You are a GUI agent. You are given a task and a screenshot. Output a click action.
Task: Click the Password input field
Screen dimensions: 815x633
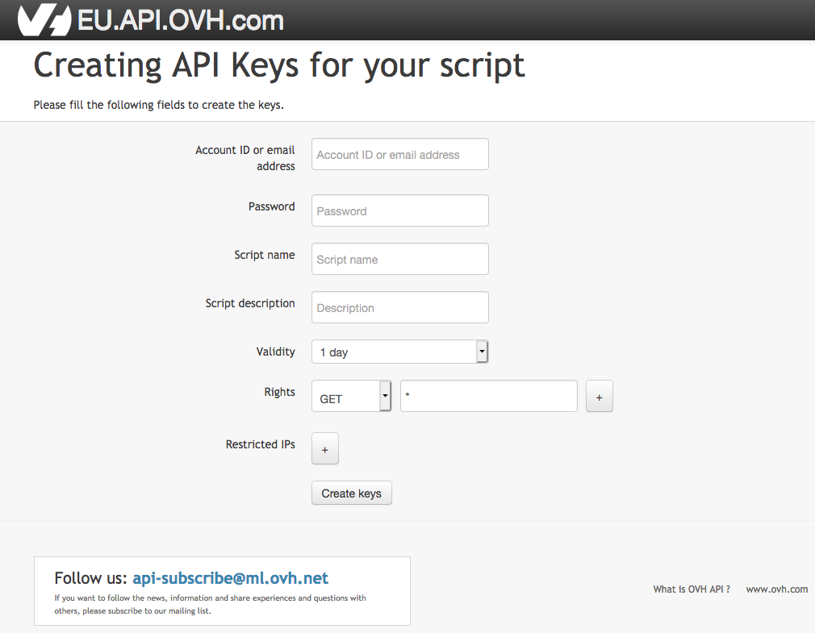[399, 210]
